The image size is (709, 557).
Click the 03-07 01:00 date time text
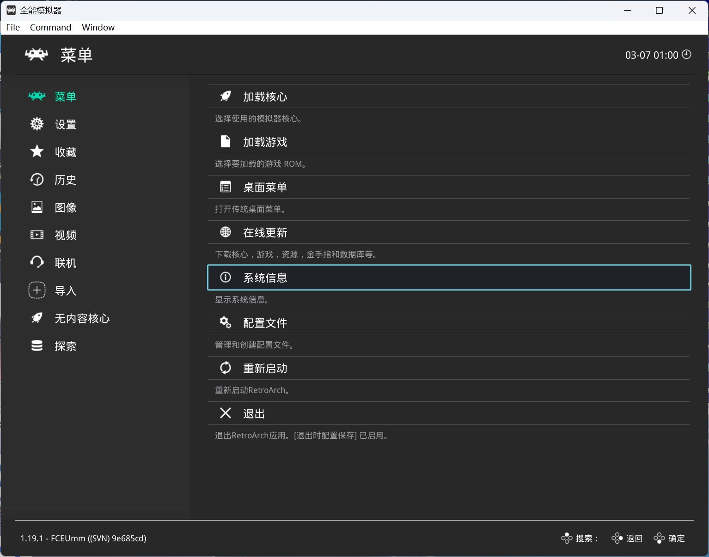[x=652, y=55]
